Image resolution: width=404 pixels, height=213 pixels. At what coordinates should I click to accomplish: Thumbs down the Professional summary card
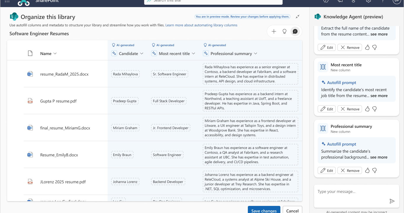coord(374,170)
